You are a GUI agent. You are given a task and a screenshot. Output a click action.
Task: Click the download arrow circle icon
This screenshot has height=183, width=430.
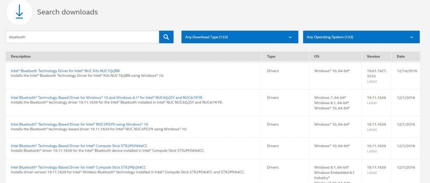(x=19, y=12)
